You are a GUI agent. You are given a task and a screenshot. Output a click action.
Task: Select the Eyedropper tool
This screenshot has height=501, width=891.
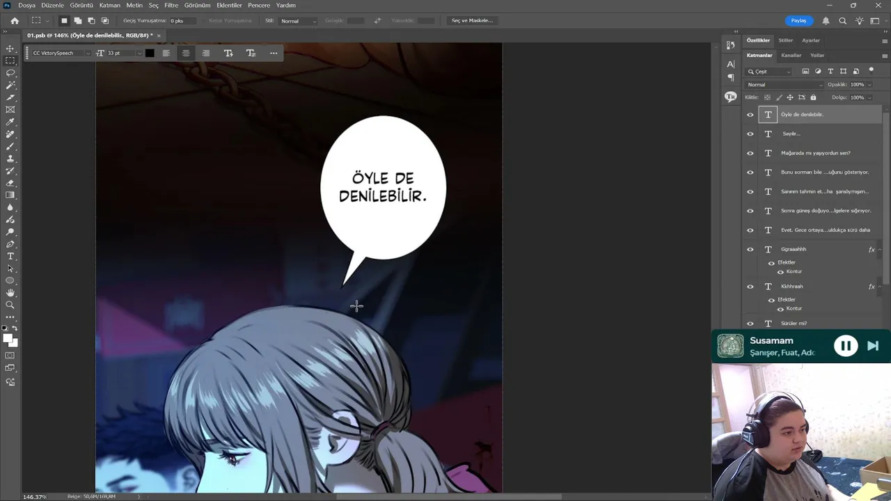coord(10,122)
